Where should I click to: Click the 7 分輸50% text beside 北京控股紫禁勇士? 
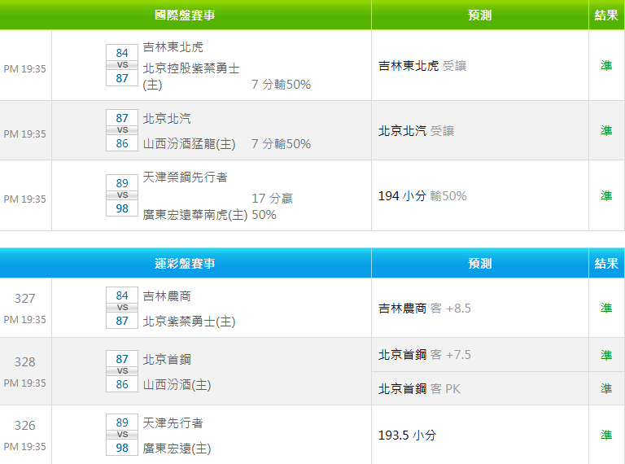click(281, 85)
